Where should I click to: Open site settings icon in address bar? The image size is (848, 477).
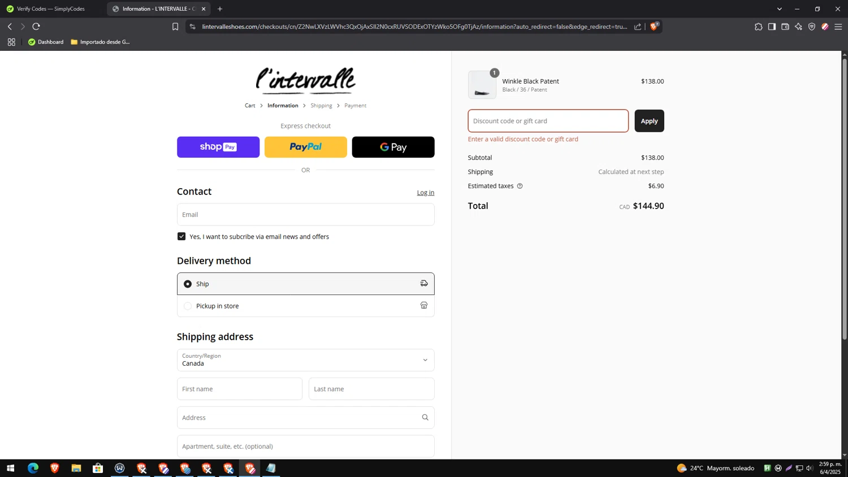pos(192,27)
